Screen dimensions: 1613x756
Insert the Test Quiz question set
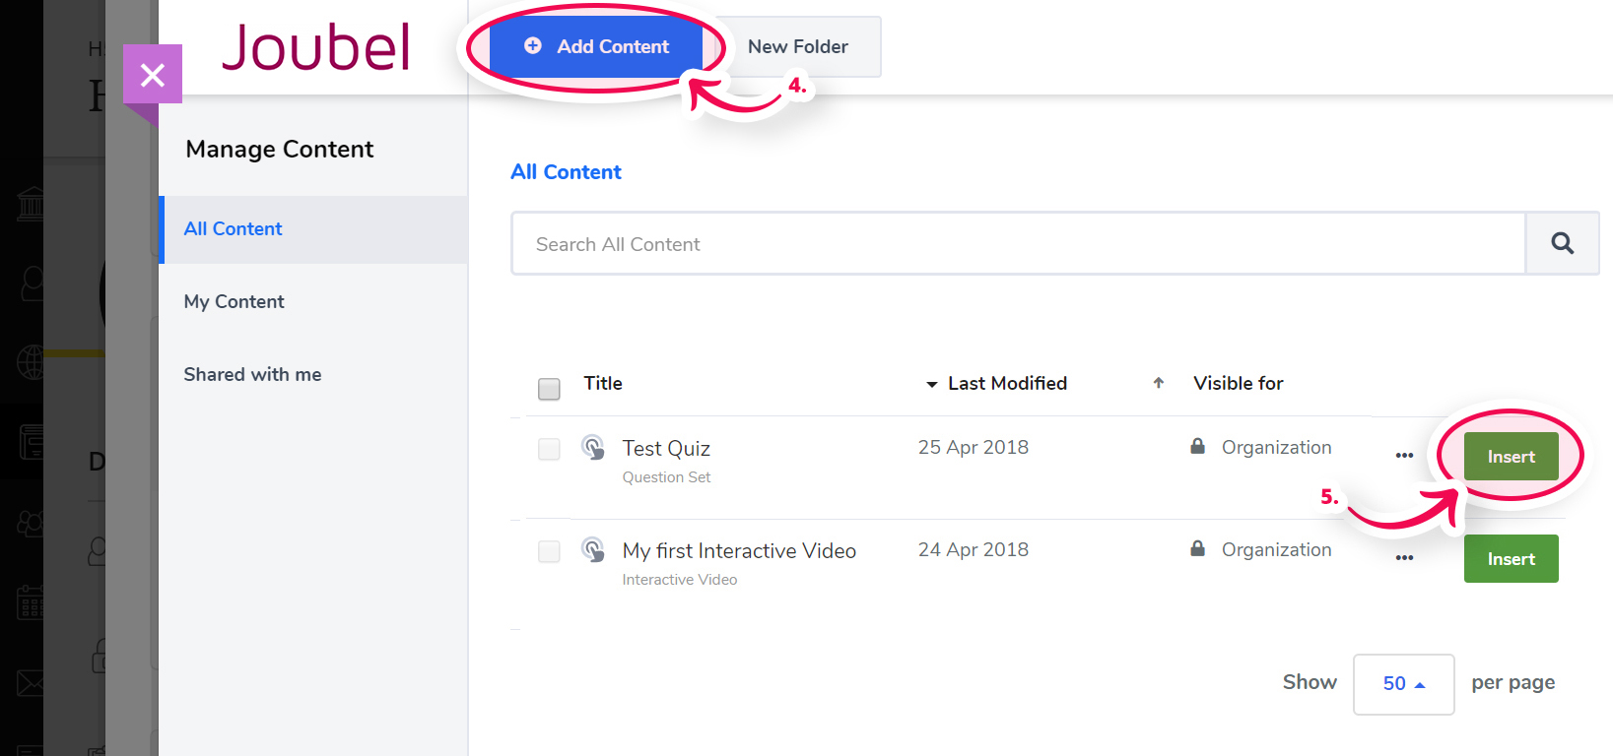click(1510, 456)
